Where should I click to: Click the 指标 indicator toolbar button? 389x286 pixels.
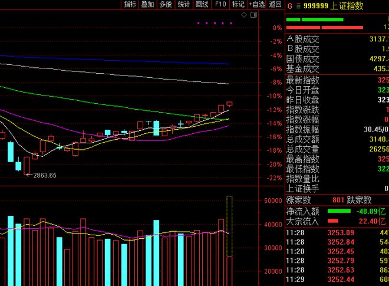point(130,4)
